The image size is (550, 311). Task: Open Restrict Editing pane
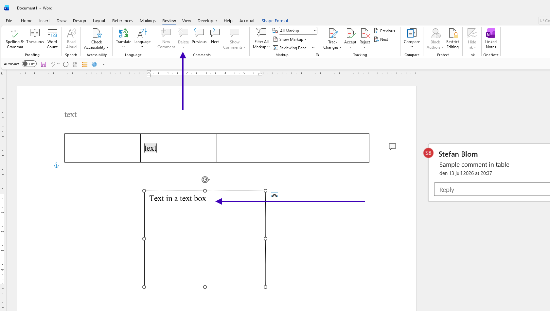452,39
